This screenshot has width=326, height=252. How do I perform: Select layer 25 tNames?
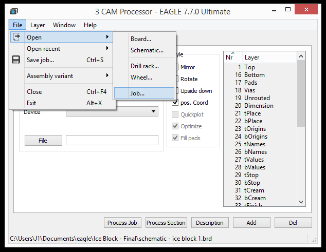(x=260, y=144)
